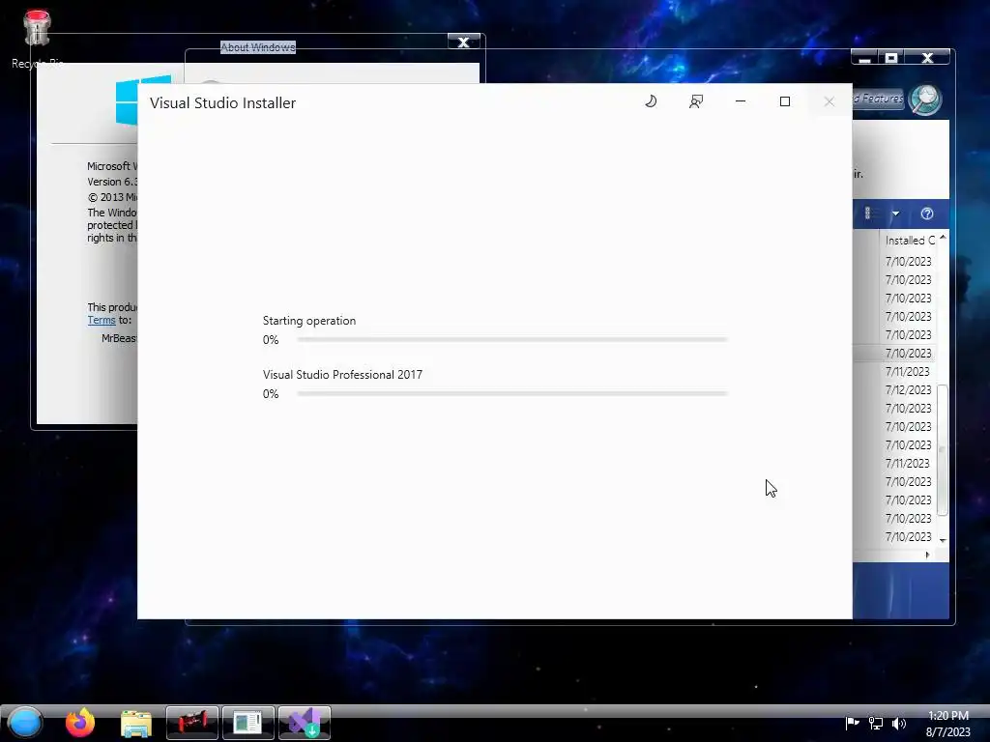This screenshot has height=742, width=990.
Task: Open Action Center flag in system tray
Action: (853, 723)
